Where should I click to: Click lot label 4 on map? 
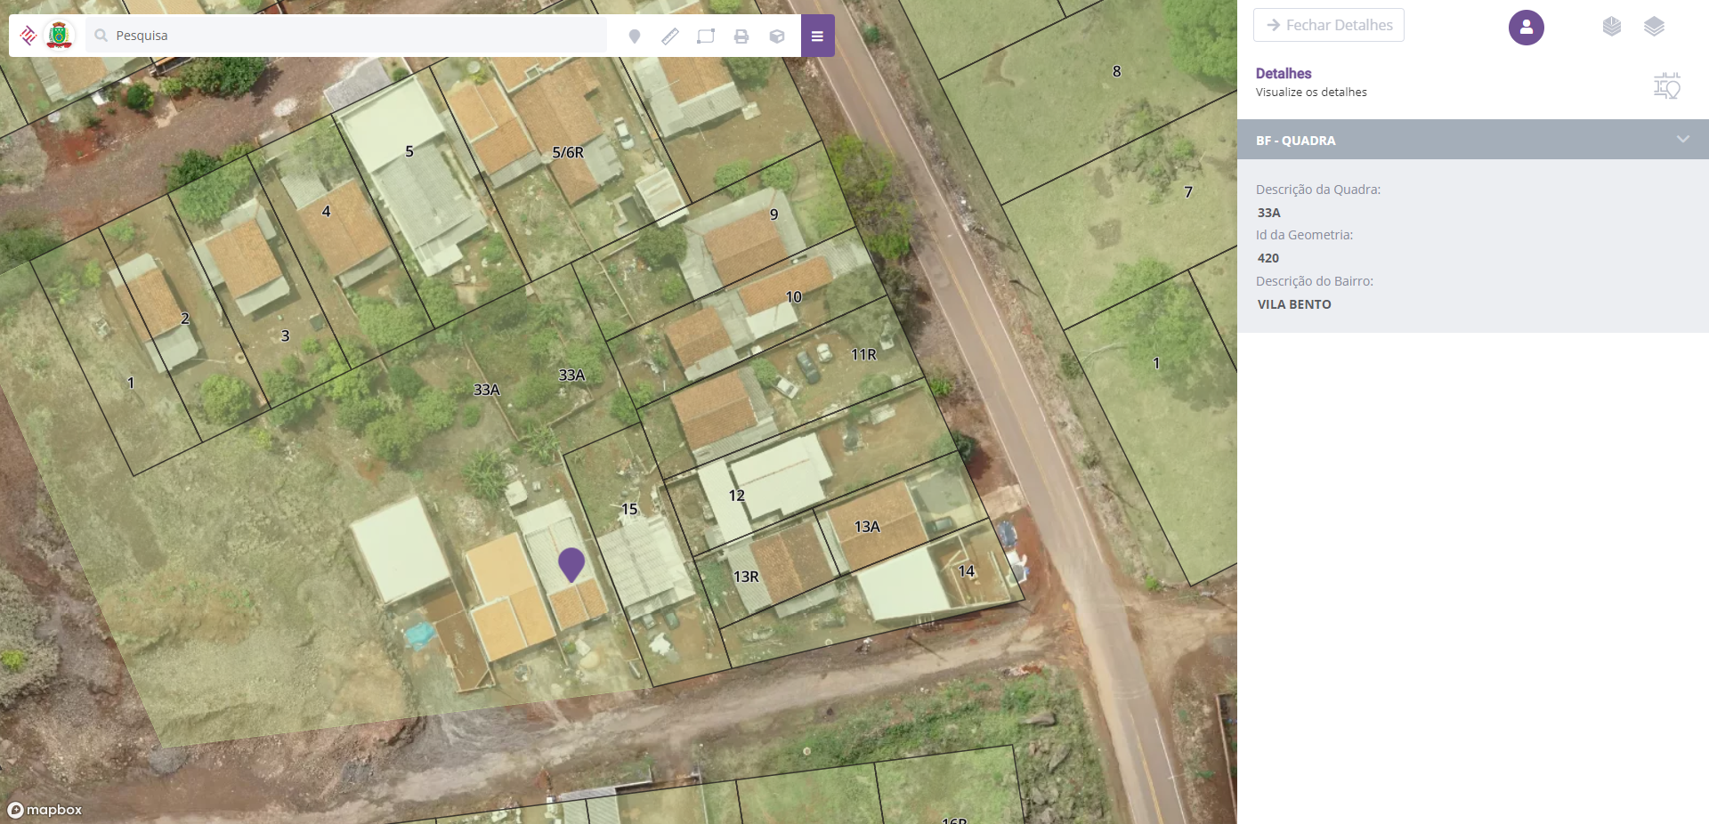(x=327, y=211)
